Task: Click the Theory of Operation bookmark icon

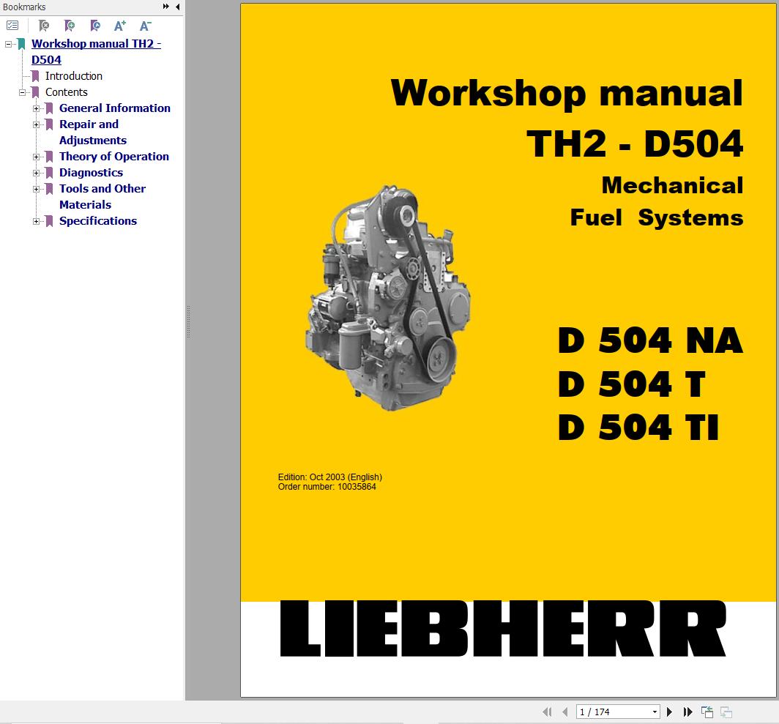Action: pyautogui.click(x=49, y=157)
